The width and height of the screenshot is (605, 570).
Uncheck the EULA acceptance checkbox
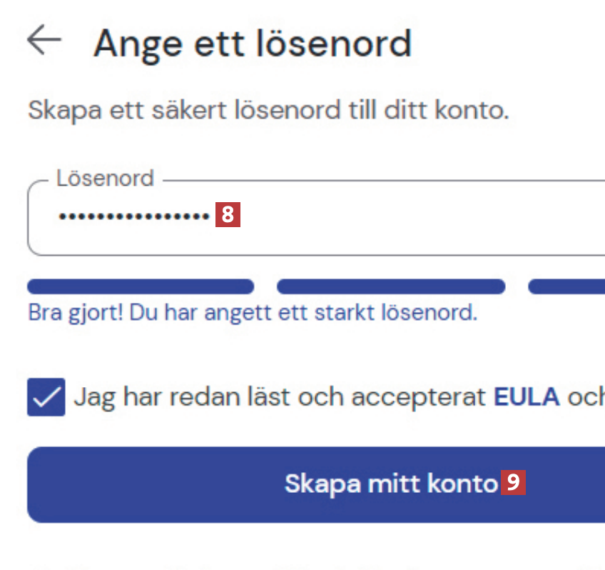coord(46,397)
